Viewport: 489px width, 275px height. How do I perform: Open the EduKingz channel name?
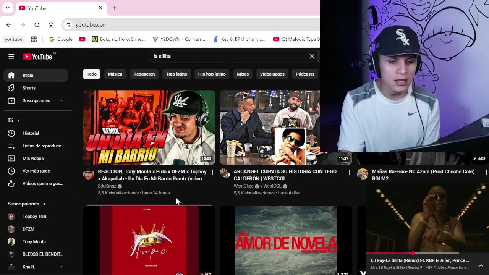point(107,186)
